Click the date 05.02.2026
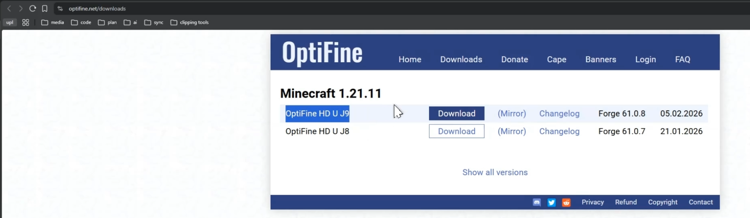 click(681, 113)
